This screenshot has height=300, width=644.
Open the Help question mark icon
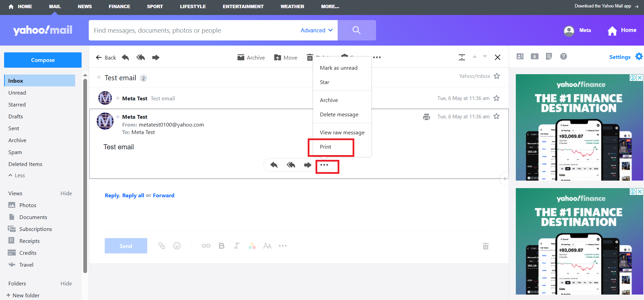coord(563,56)
